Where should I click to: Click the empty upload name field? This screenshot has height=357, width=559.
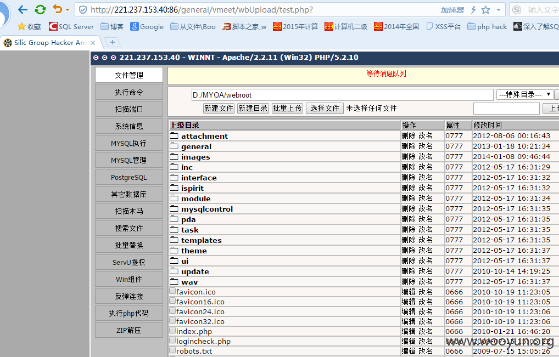[x=506, y=109]
